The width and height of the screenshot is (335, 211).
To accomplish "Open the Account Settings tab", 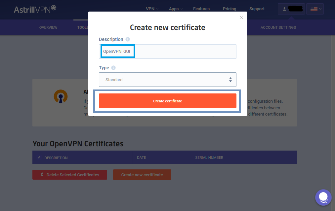I will [278, 27].
